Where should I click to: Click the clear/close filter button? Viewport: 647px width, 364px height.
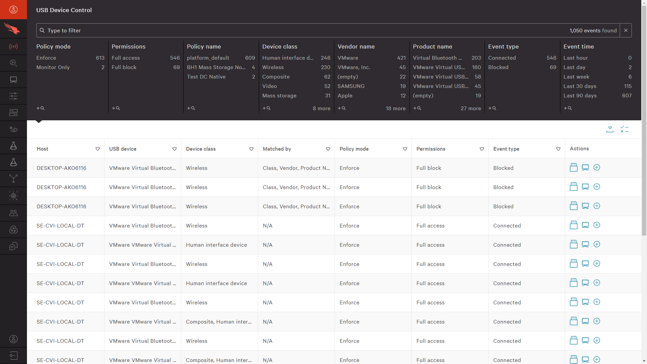(x=626, y=30)
